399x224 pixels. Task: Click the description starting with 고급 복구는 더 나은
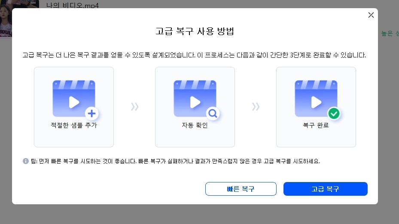(194, 55)
